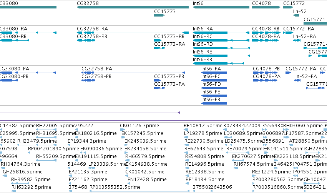Viewport: 327px width, 193px height.
Task: Click EST LP19278.5prime
Action: click(x=186, y=137)
